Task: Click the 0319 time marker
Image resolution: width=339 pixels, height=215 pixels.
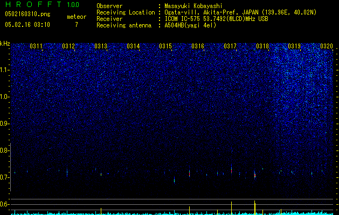Action: (294, 46)
